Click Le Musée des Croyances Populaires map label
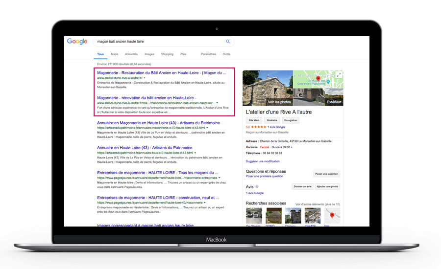The width and height of the screenshot is (441, 269). coord(311,82)
